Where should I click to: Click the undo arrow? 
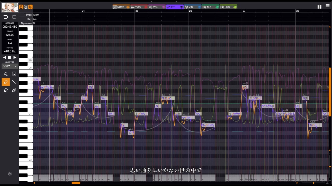[6, 17]
